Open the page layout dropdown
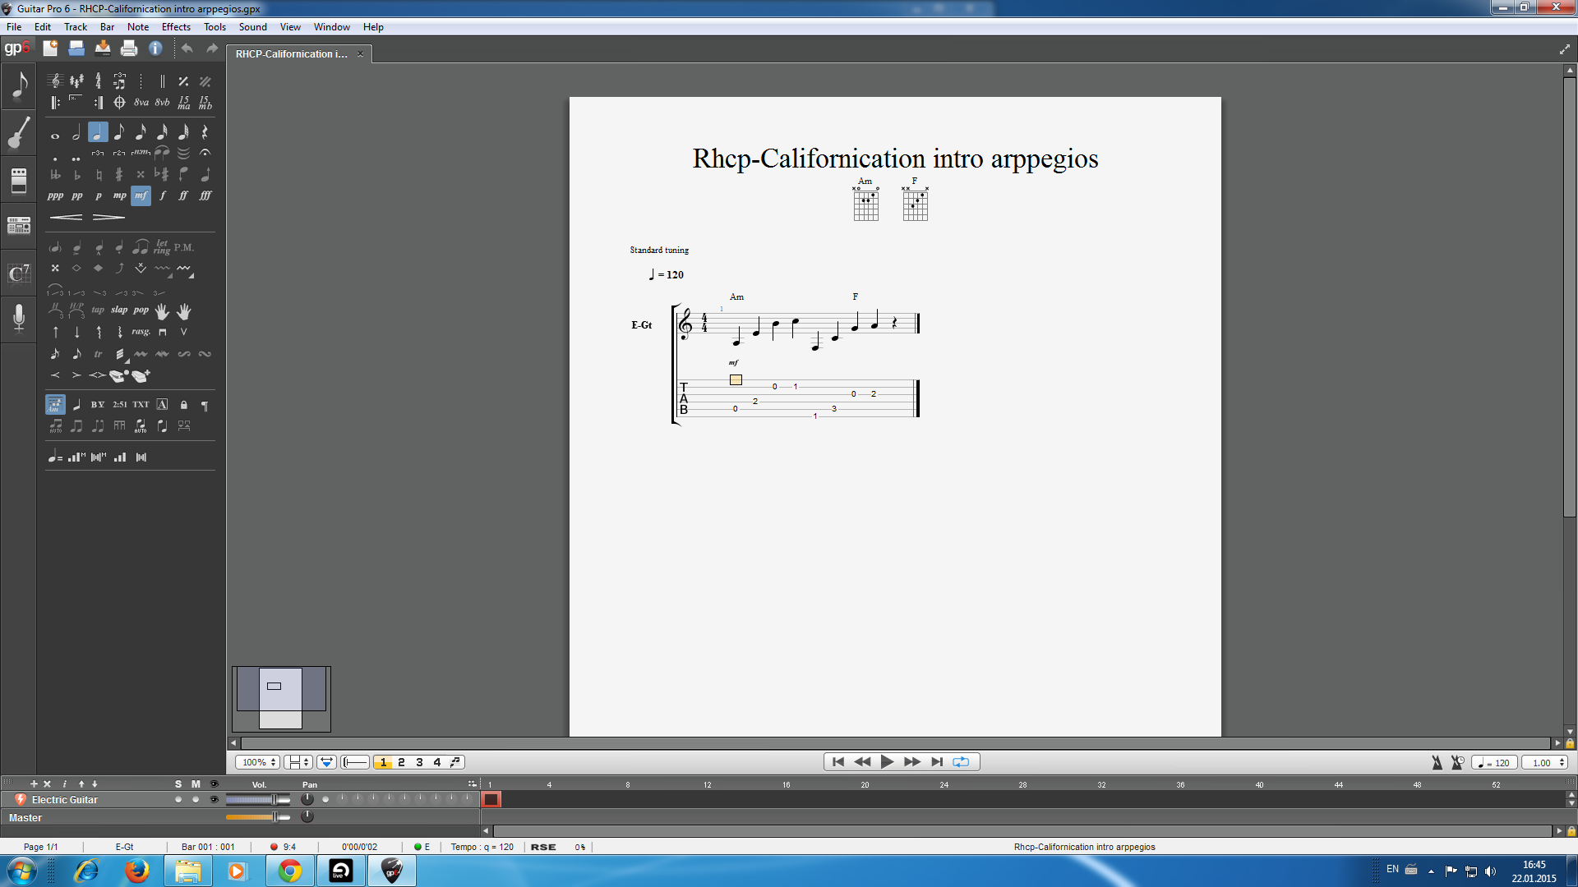Image resolution: width=1578 pixels, height=887 pixels. pyautogui.click(x=298, y=762)
